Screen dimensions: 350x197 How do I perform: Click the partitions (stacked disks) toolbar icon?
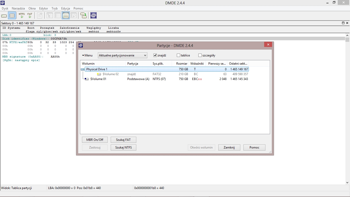pos(12,16)
